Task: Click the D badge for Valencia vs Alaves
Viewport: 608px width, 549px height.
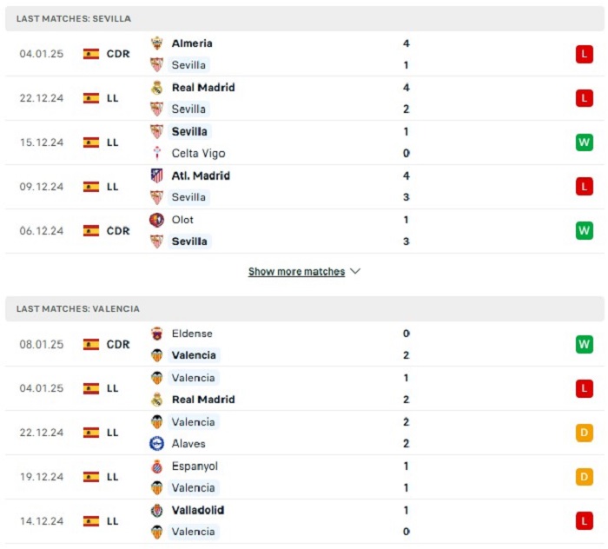Action: (x=584, y=433)
